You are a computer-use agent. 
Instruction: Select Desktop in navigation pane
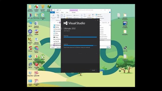(x=56, y=27)
